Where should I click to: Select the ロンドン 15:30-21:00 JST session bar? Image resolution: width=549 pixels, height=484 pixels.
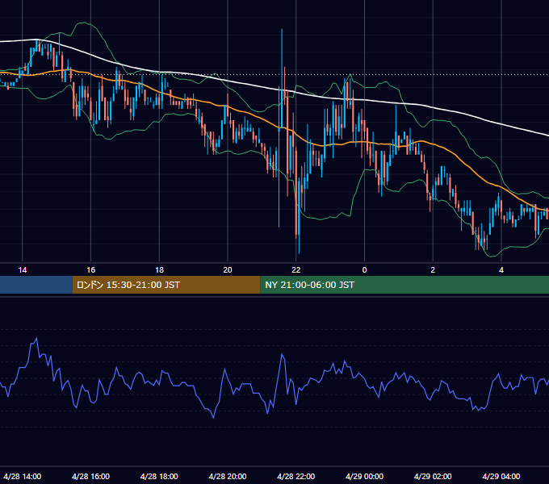click(x=166, y=285)
